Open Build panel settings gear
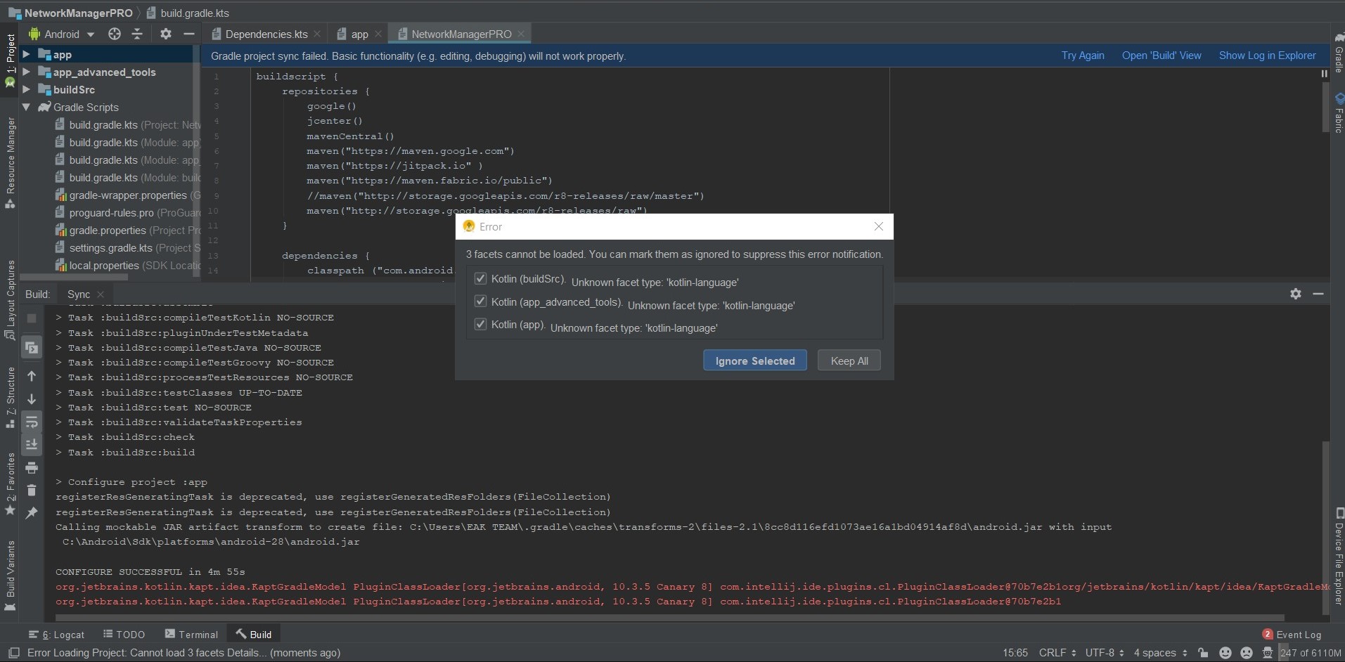The width and height of the screenshot is (1345, 662). (1295, 294)
